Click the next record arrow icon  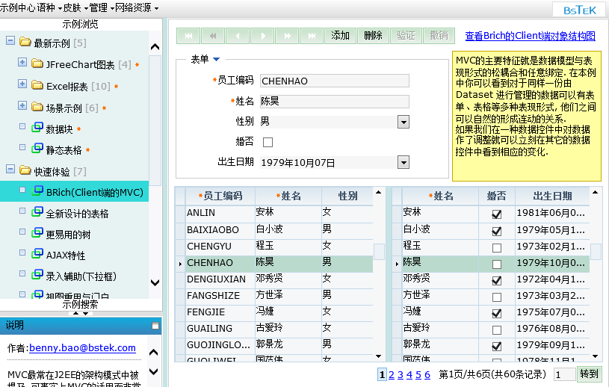(x=262, y=36)
